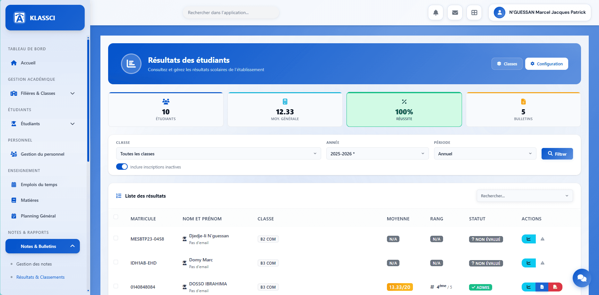Click the grid apps icon in header
Screen dimensions: 599x295
click(x=474, y=12)
